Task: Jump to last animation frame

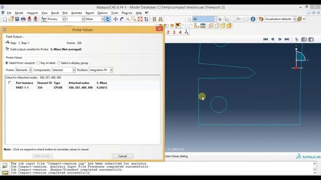Action: click(x=287, y=39)
